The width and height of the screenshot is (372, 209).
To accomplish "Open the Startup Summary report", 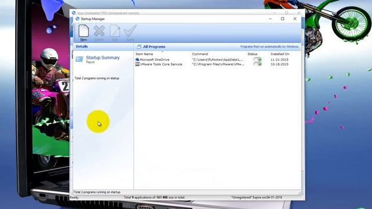I will [103, 57].
